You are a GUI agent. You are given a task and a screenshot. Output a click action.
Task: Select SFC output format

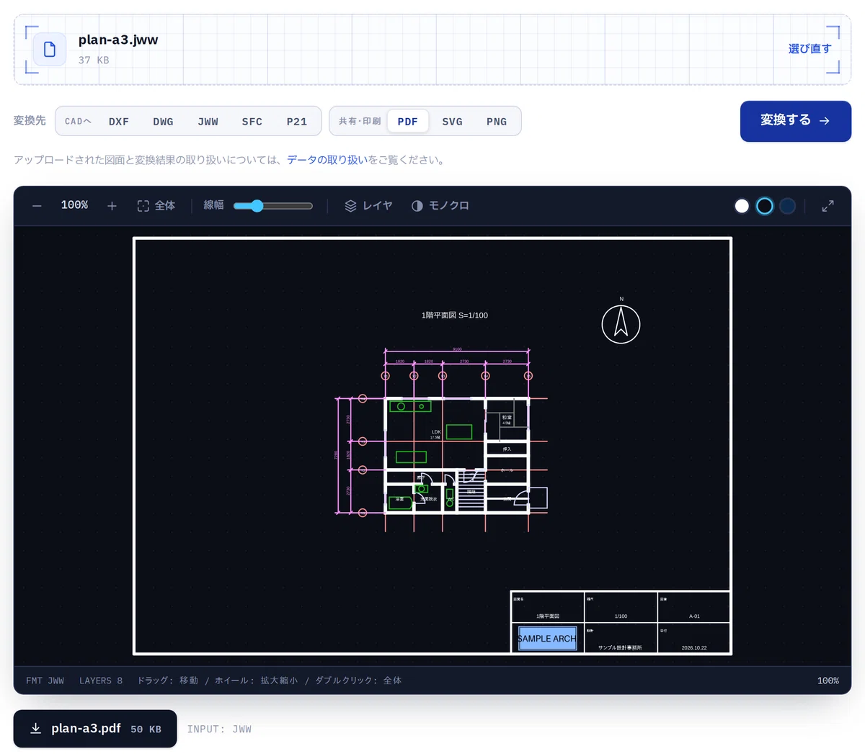point(252,122)
